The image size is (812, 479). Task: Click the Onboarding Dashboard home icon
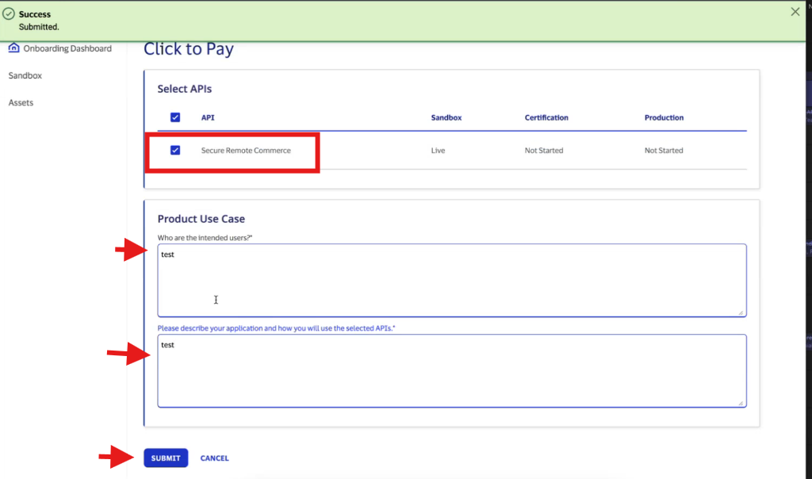[14, 48]
